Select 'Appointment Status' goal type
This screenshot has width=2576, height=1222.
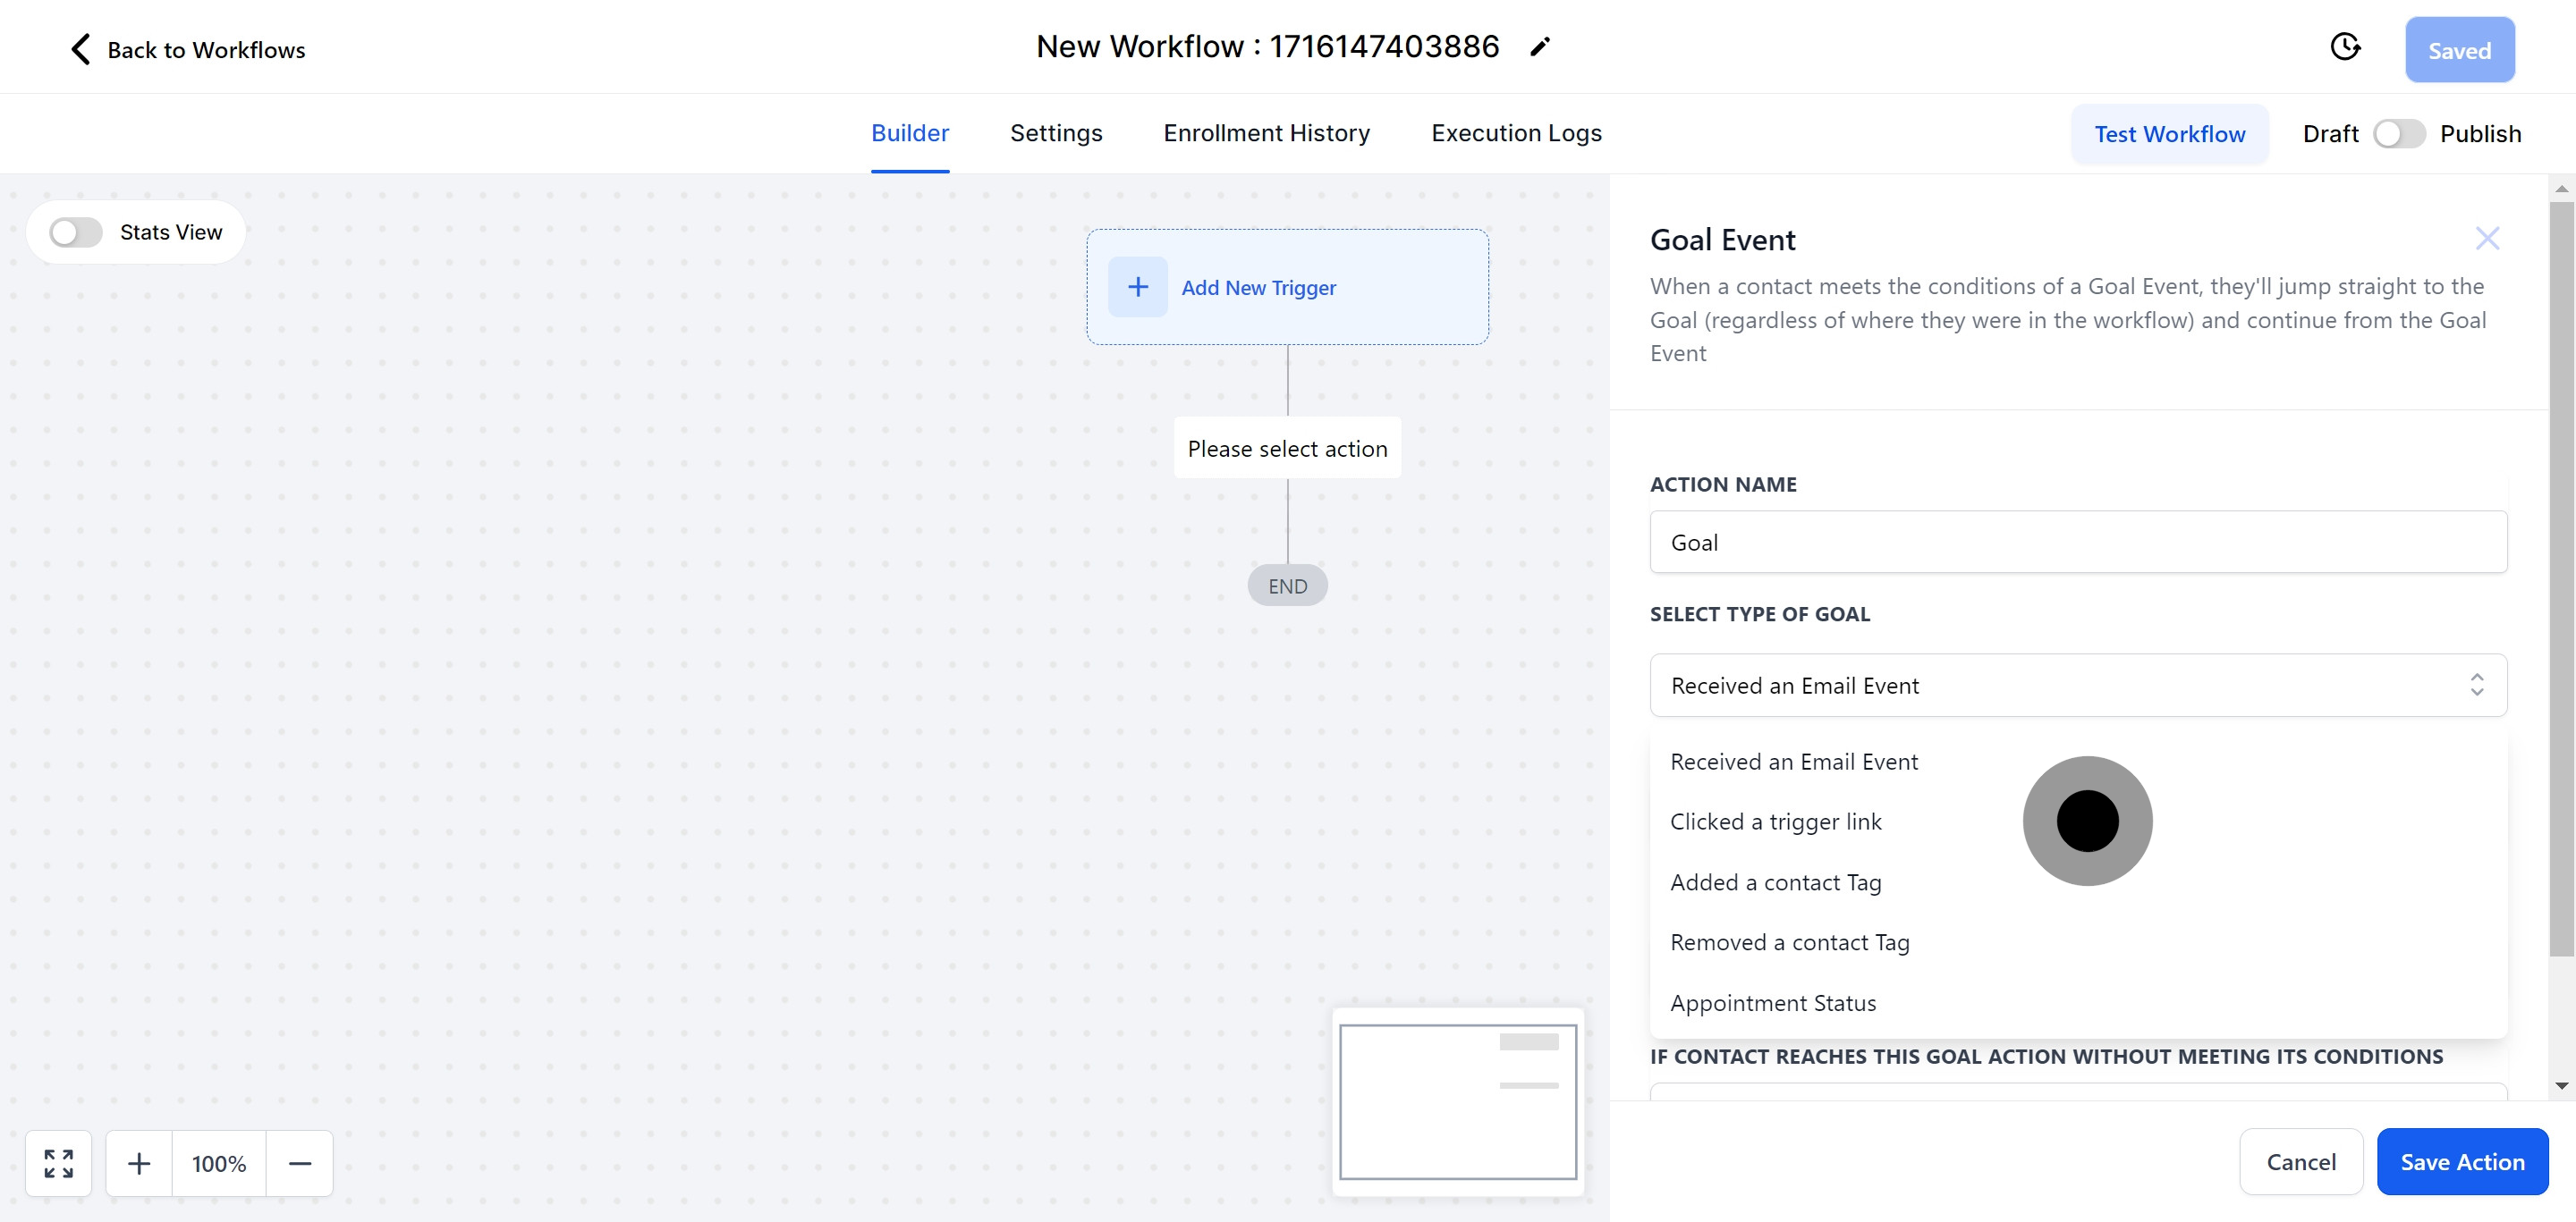pos(1772,1003)
